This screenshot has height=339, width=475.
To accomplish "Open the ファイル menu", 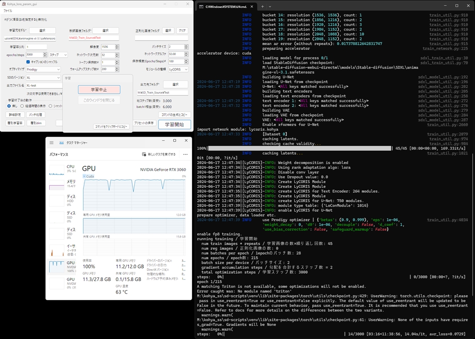I will pyautogui.click(x=8, y=10).
